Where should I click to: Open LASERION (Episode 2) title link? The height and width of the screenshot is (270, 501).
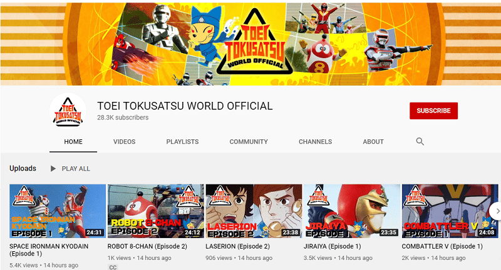tap(238, 246)
